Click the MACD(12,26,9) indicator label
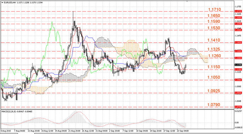243x134 pixels. pos(8,112)
